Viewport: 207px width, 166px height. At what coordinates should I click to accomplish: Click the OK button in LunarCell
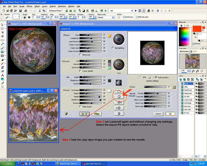coord(170,114)
